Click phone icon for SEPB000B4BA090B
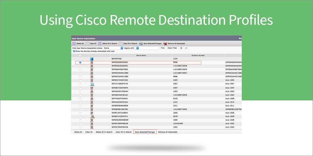Viewport: 313px width, 156px height. point(92,106)
